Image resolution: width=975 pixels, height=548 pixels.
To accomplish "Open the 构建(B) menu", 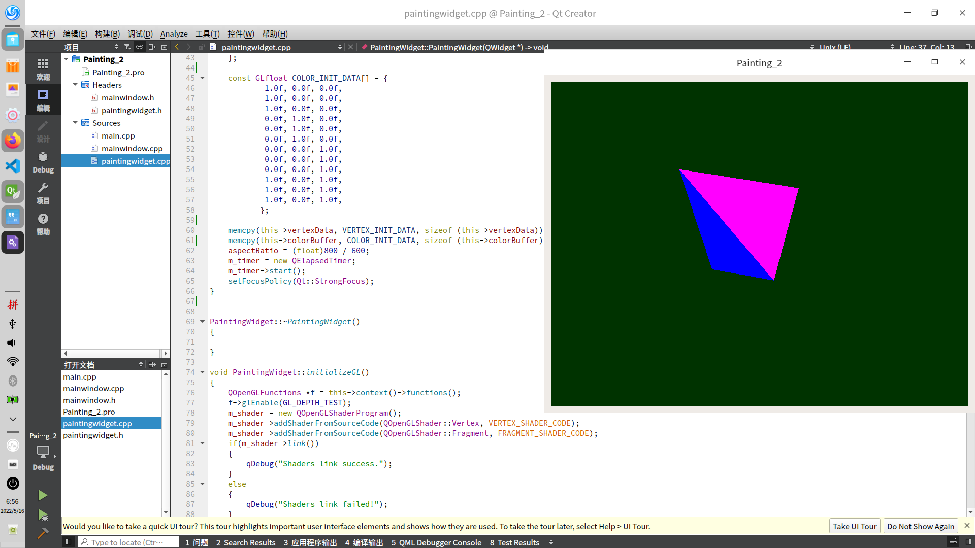I will coord(107,33).
